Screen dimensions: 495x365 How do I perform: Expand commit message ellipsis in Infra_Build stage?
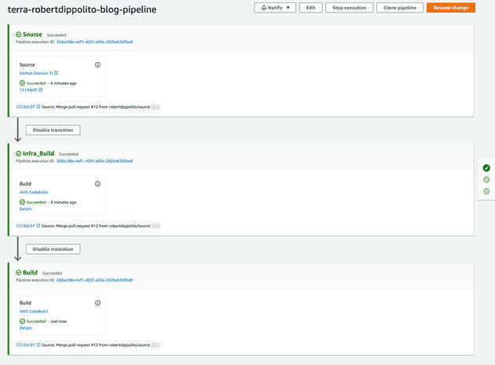tap(156, 227)
